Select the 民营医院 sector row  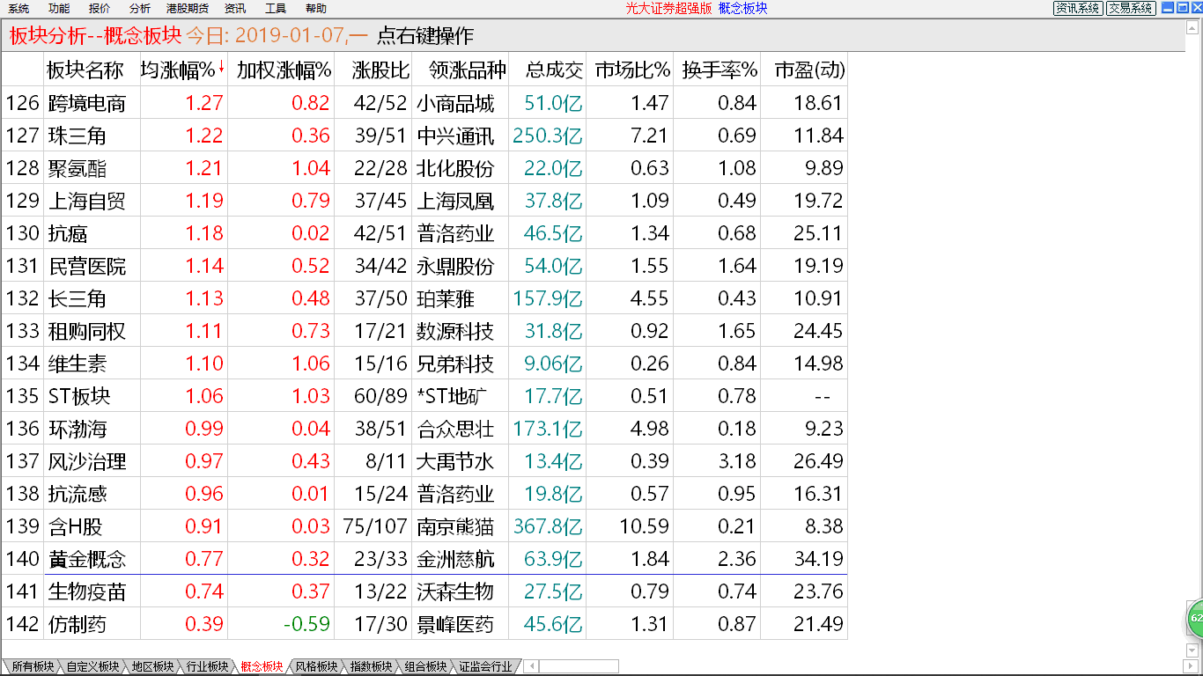(x=424, y=265)
